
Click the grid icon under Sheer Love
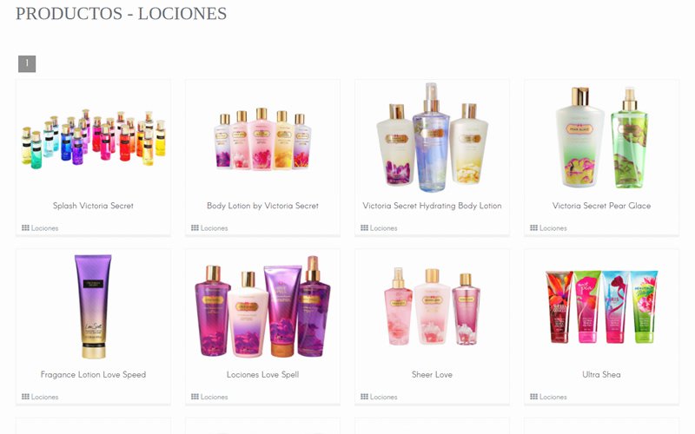364,397
